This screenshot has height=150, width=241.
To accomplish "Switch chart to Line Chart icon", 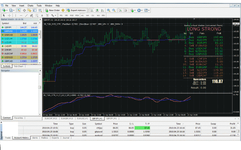I will point(103,10).
